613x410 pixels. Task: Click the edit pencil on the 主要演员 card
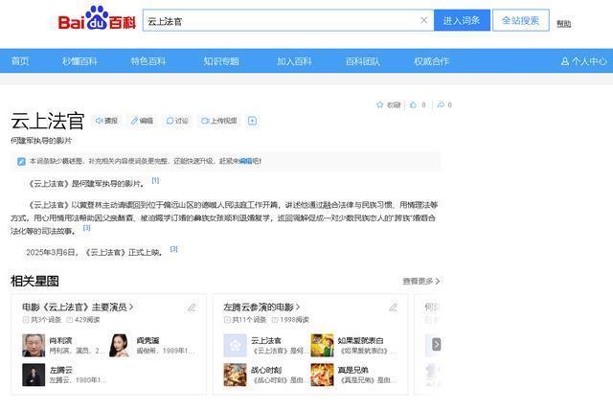pos(192,307)
